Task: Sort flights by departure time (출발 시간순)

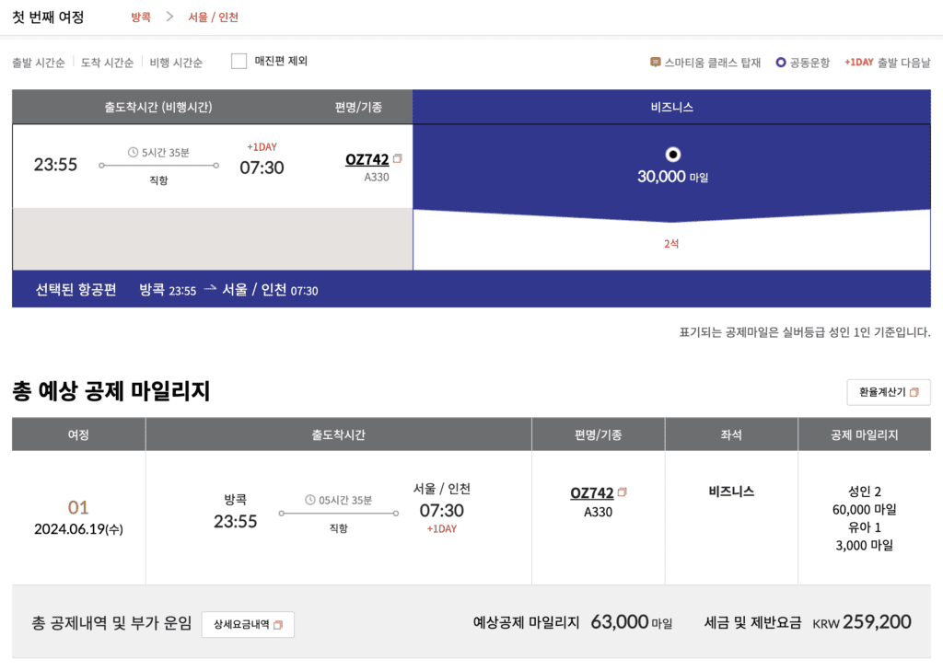Action: (39, 63)
